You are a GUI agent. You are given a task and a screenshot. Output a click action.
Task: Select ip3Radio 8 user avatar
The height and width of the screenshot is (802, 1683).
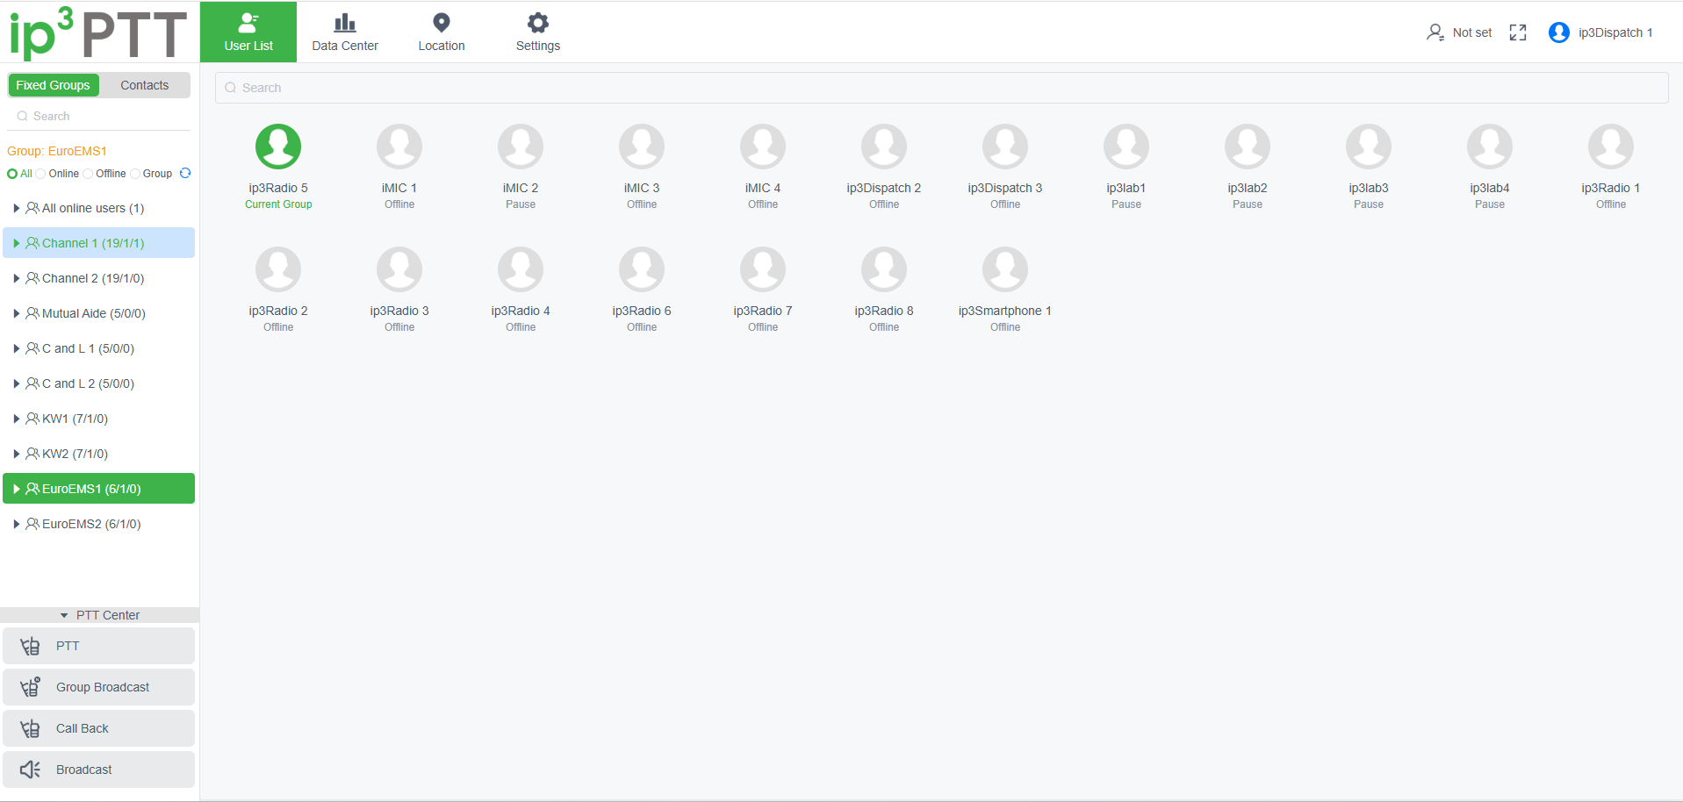click(884, 269)
